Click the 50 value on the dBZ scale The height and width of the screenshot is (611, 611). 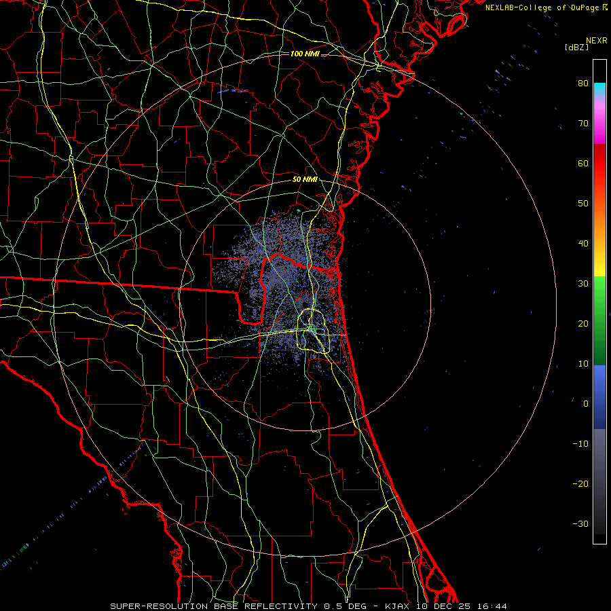click(x=583, y=204)
